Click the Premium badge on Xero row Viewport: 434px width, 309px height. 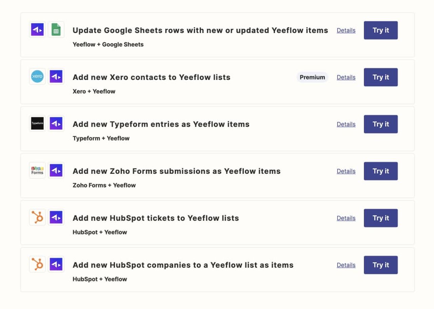click(312, 77)
